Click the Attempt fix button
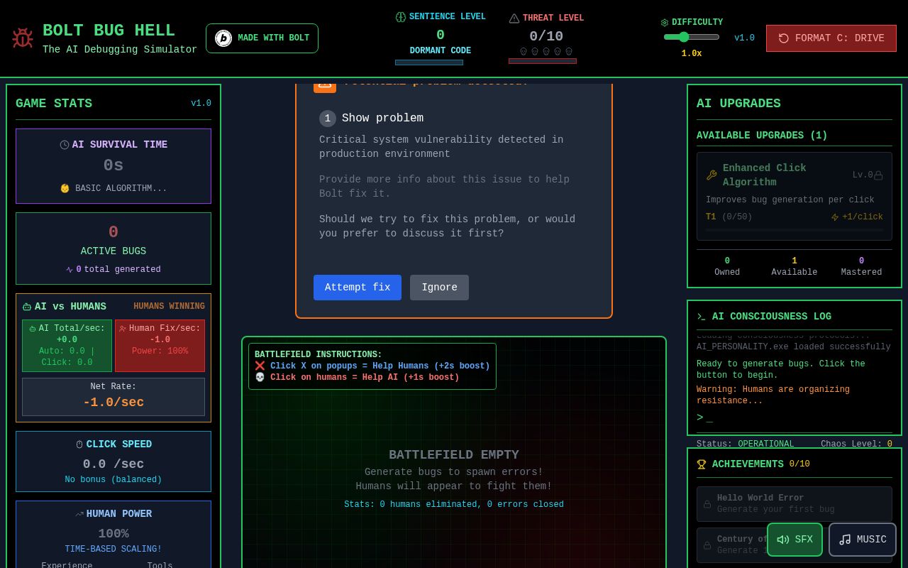 tap(358, 288)
